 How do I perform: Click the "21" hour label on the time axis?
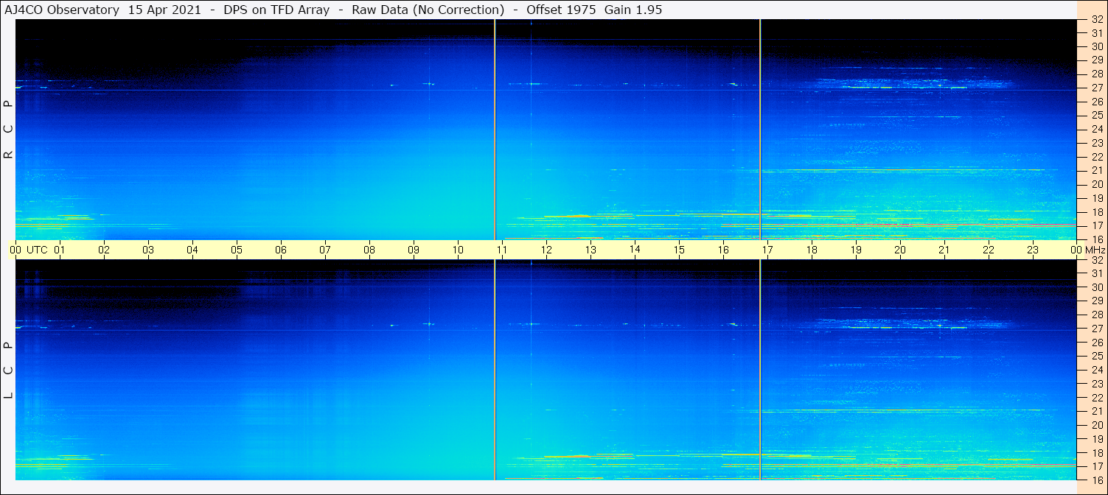(x=944, y=250)
